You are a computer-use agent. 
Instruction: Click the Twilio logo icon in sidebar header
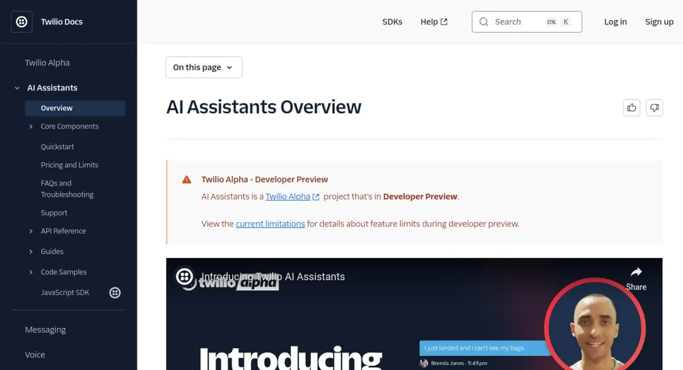(22, 22)
